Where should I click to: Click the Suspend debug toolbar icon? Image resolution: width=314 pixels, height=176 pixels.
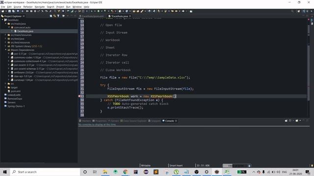31,11
